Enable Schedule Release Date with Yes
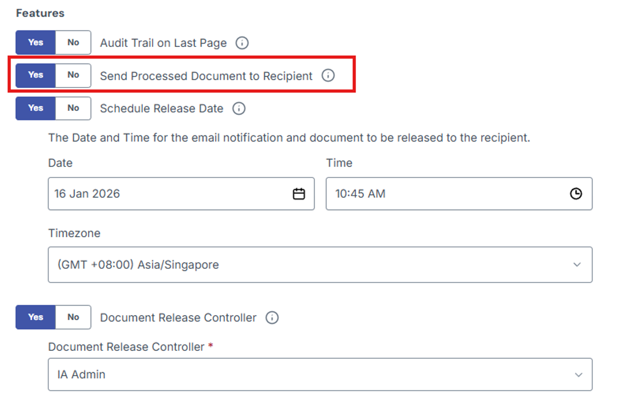640x401 pixels. click(35, 108)
